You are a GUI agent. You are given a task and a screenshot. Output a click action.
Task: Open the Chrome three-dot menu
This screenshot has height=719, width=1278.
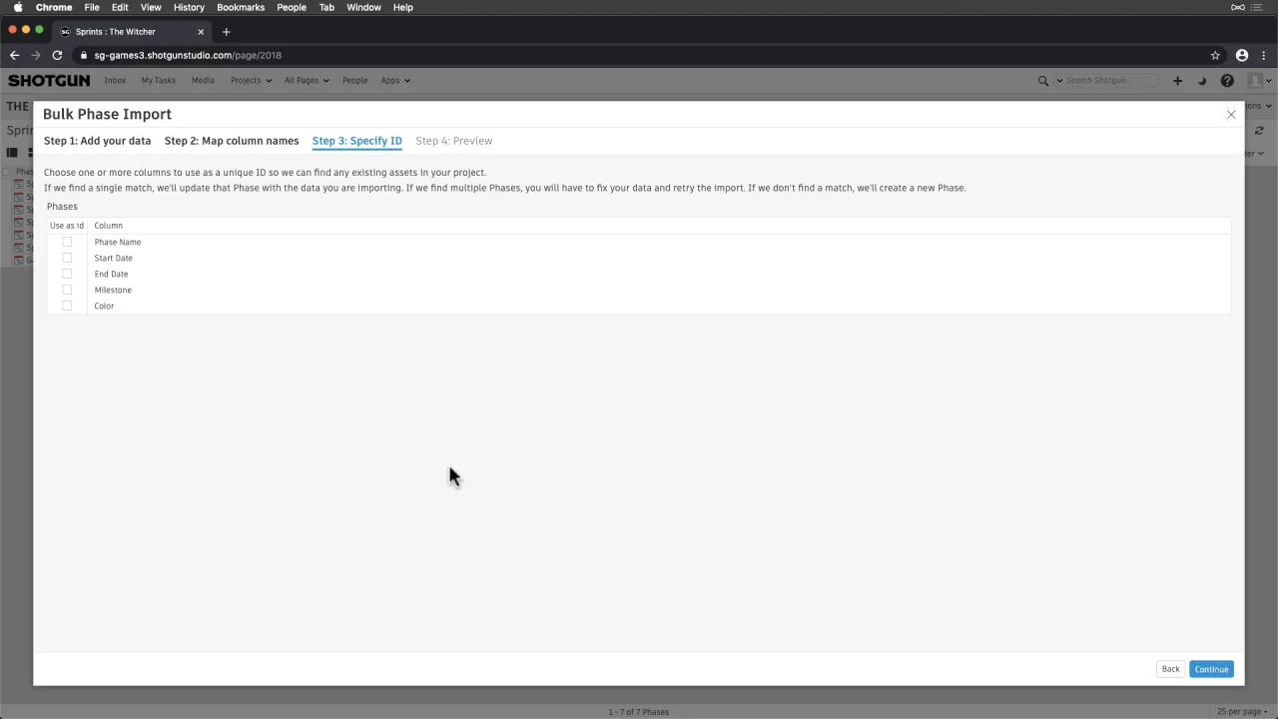(1264, 56)
